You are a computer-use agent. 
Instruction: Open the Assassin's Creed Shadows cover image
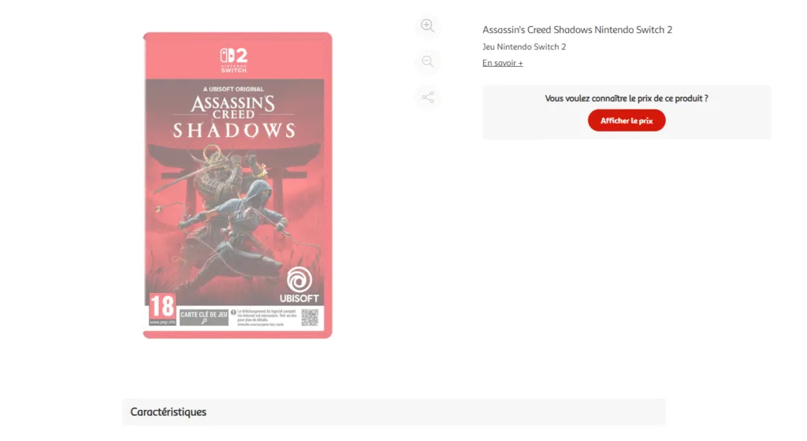tap(237, 185)
